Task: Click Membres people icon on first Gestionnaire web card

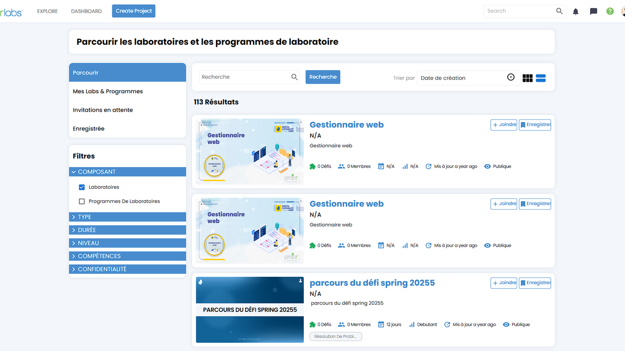Action: (341, 166)
